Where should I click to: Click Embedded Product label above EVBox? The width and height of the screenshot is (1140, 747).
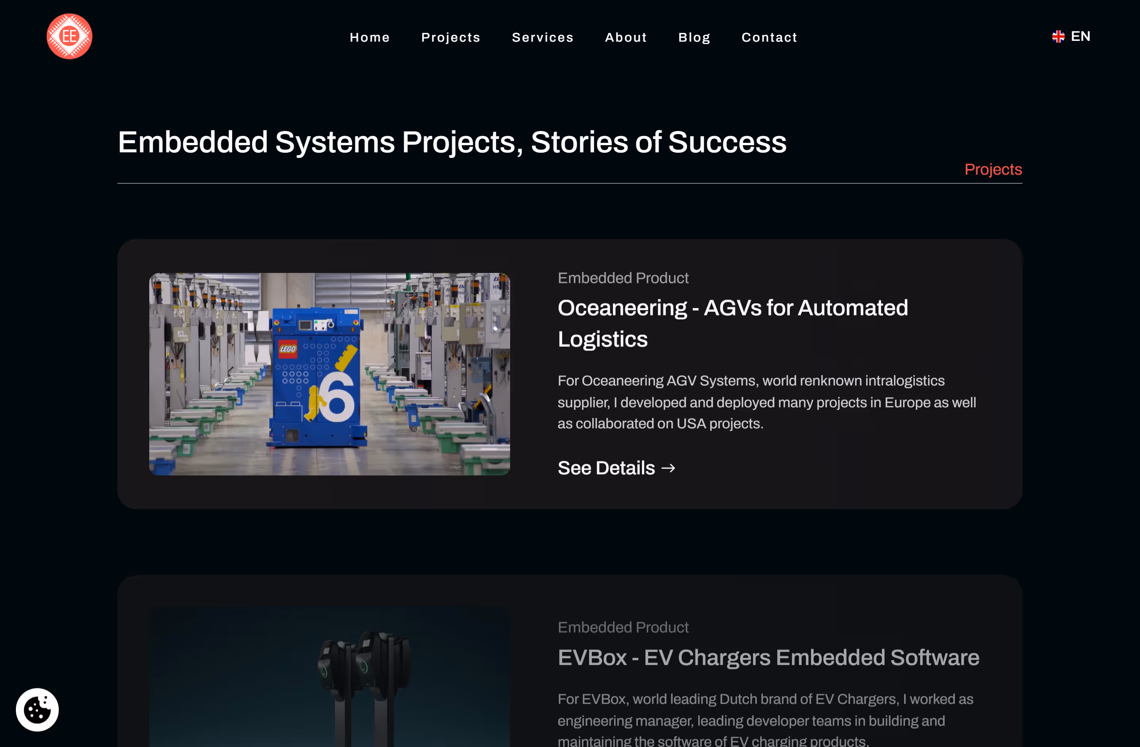623,627
